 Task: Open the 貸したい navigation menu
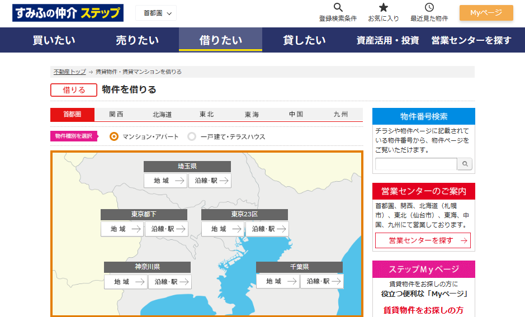pyautogui.click(x=304, y=40)
